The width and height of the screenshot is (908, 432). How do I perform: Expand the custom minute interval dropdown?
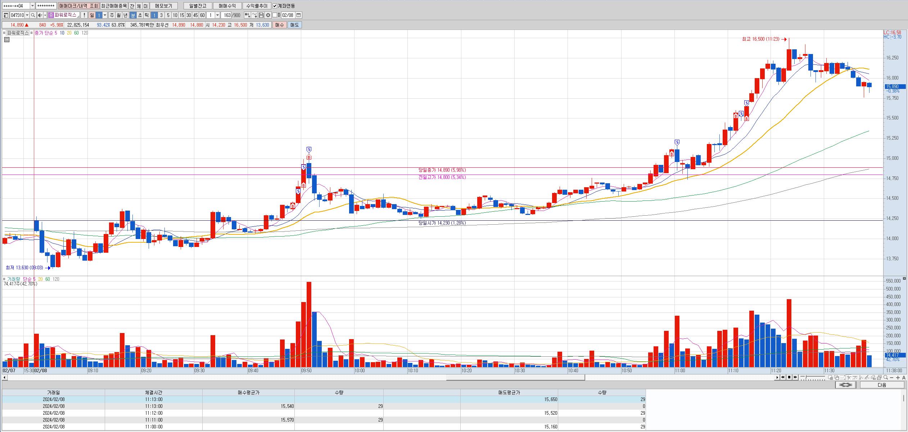coord(217,15)
